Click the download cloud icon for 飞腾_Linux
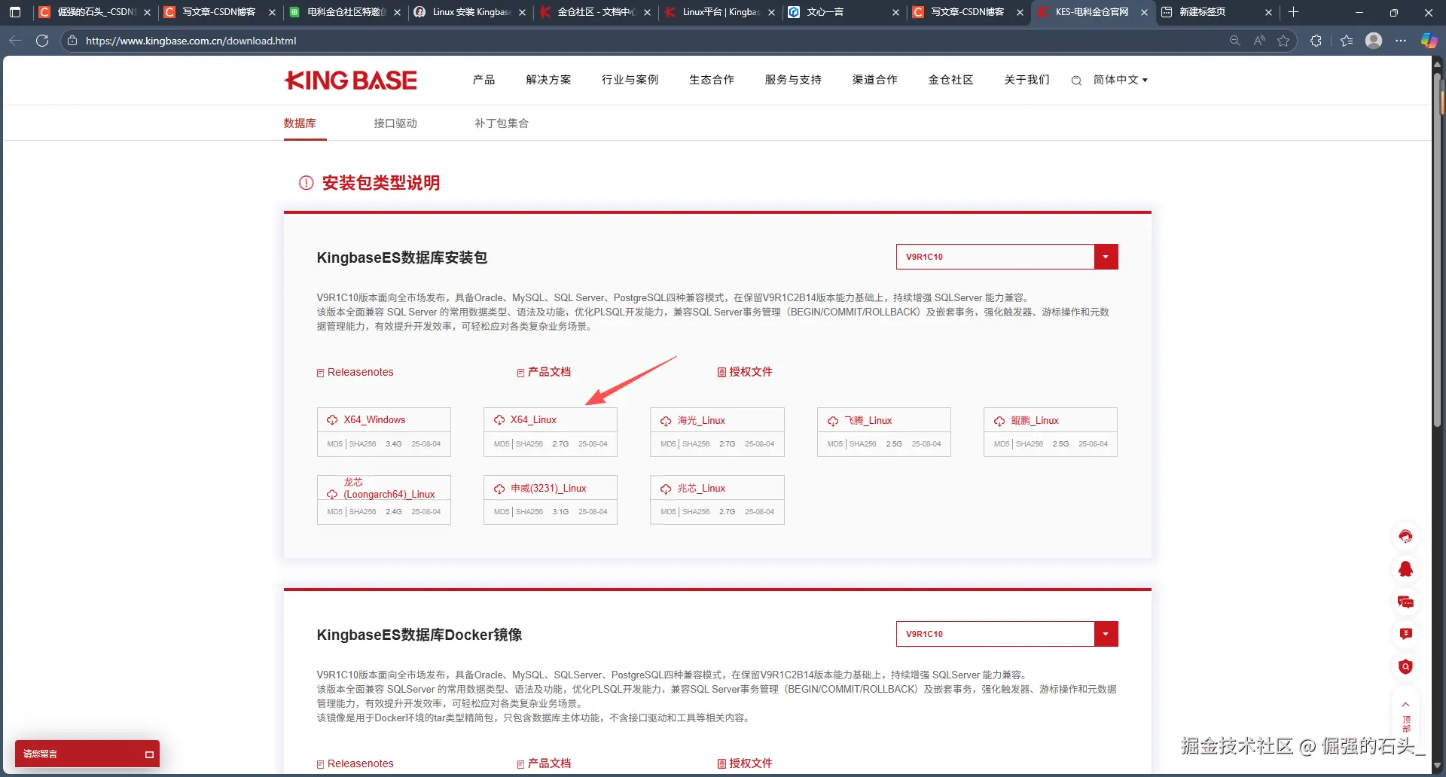 [x=833, y=421]
